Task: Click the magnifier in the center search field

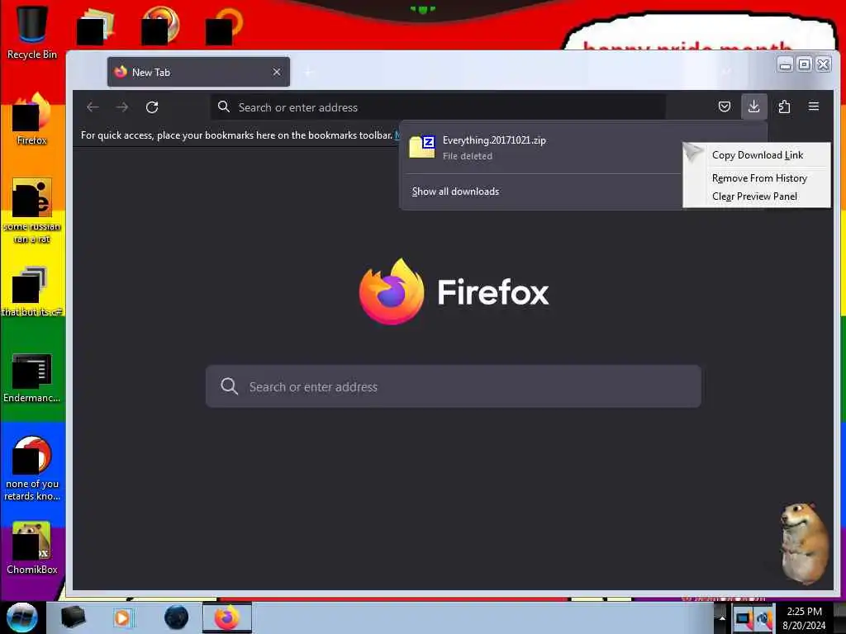Action: click(x=230, y=386)
